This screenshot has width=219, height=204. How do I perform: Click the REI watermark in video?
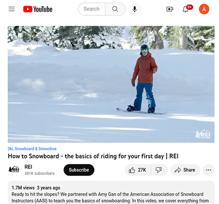coord(203,134)
